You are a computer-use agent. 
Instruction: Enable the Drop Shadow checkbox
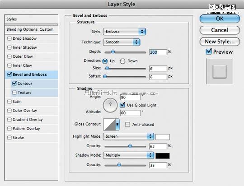coord(9,38)
